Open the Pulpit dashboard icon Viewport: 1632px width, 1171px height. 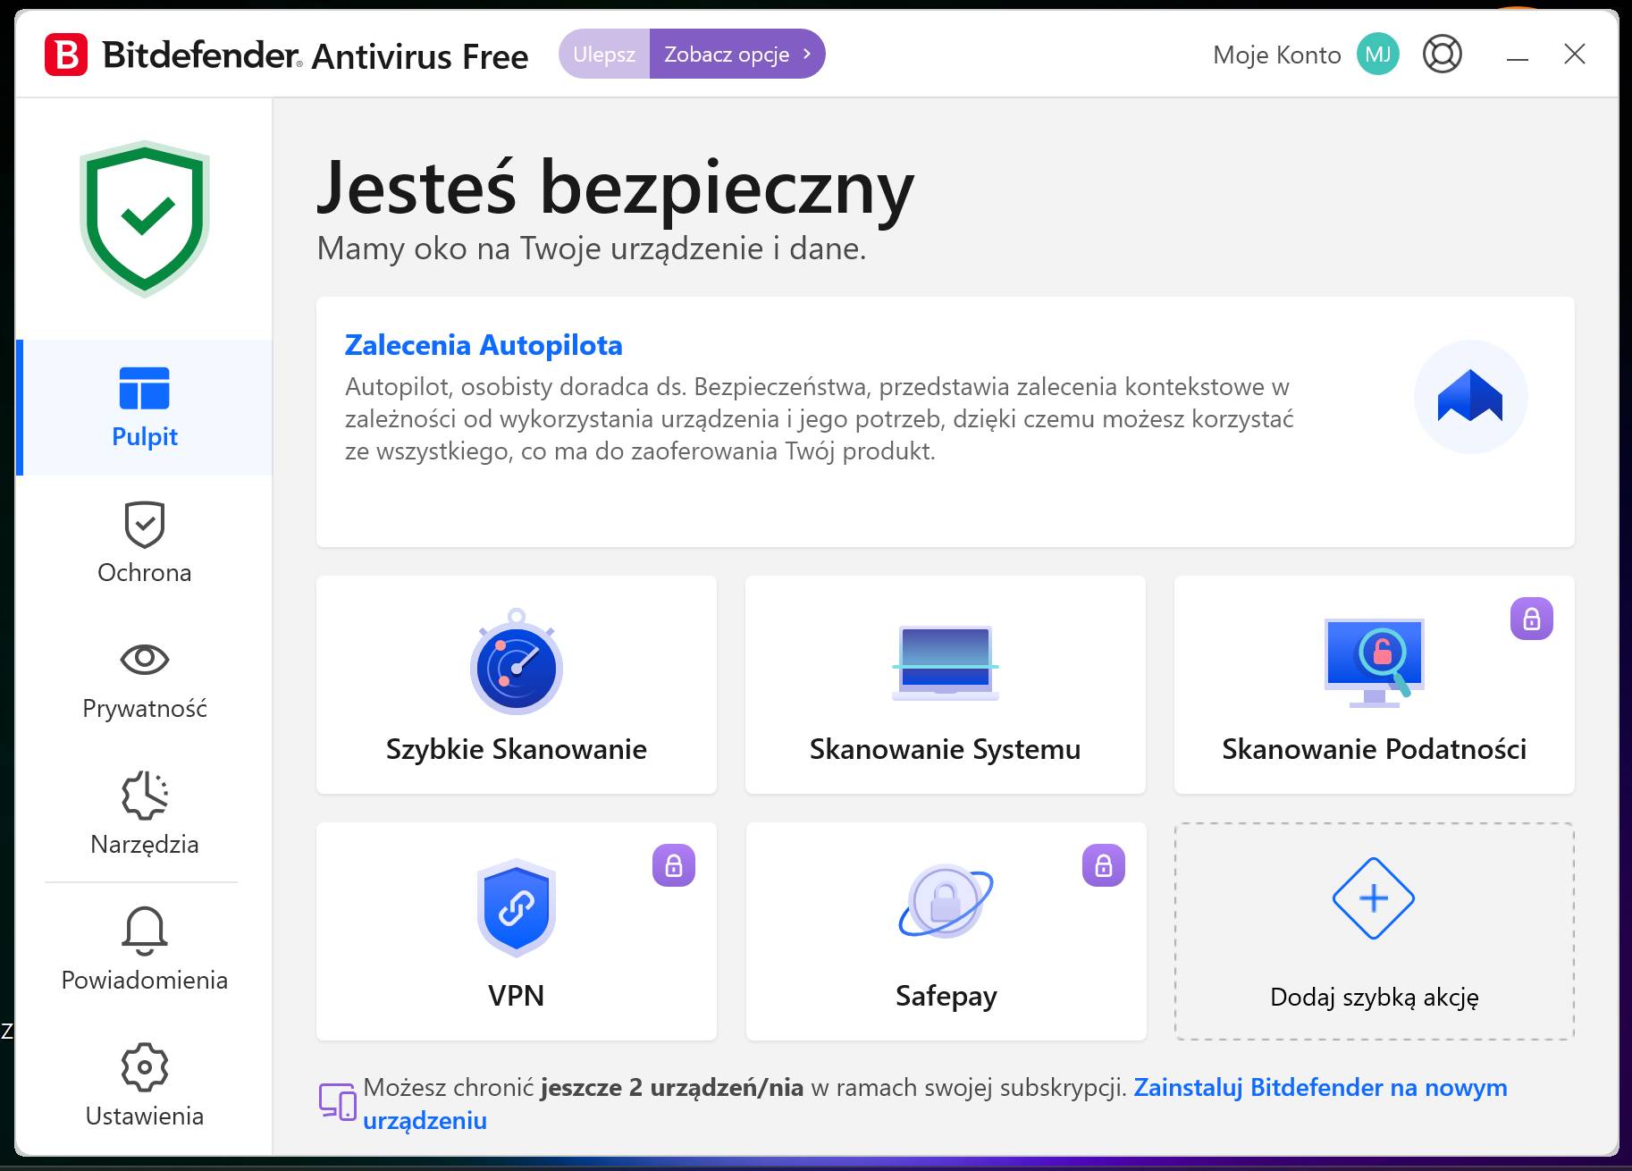click(x=144, y=388)
